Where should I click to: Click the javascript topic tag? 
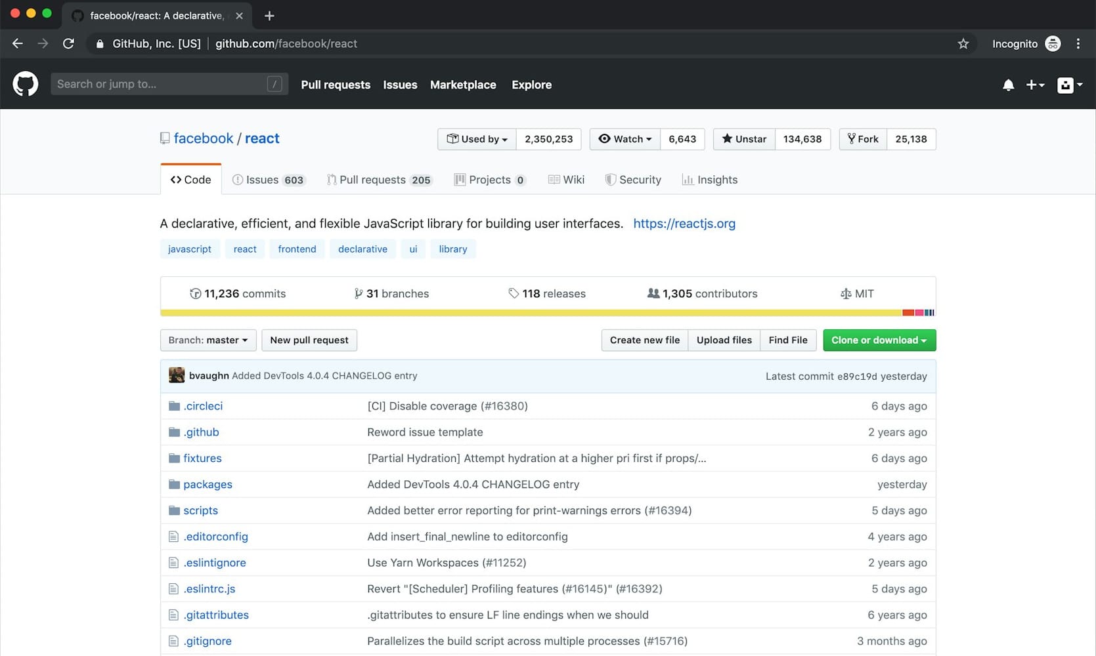pyautogui.click(x=190, y=249)
